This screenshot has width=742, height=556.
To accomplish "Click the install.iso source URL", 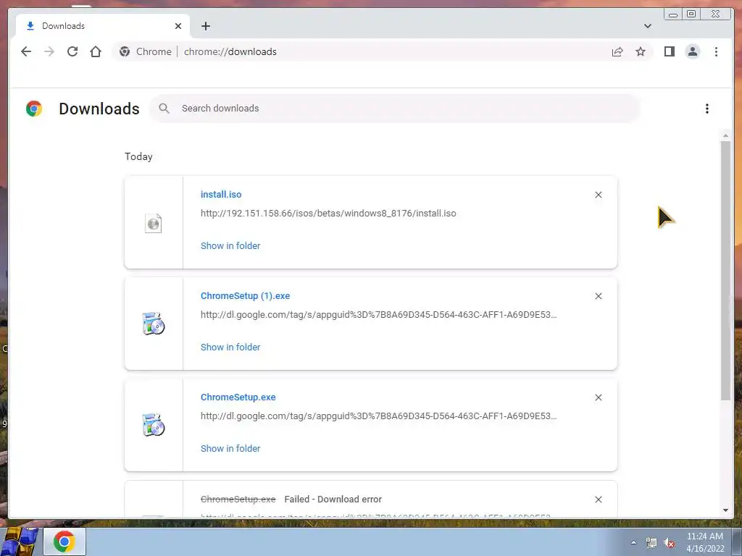I will point(328,214).
